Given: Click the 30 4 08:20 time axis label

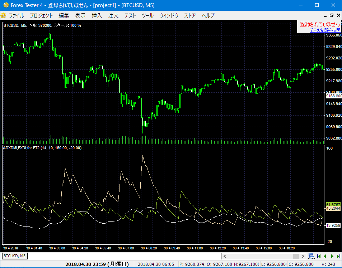Looking at the screenshot, I should coord(149,248).
